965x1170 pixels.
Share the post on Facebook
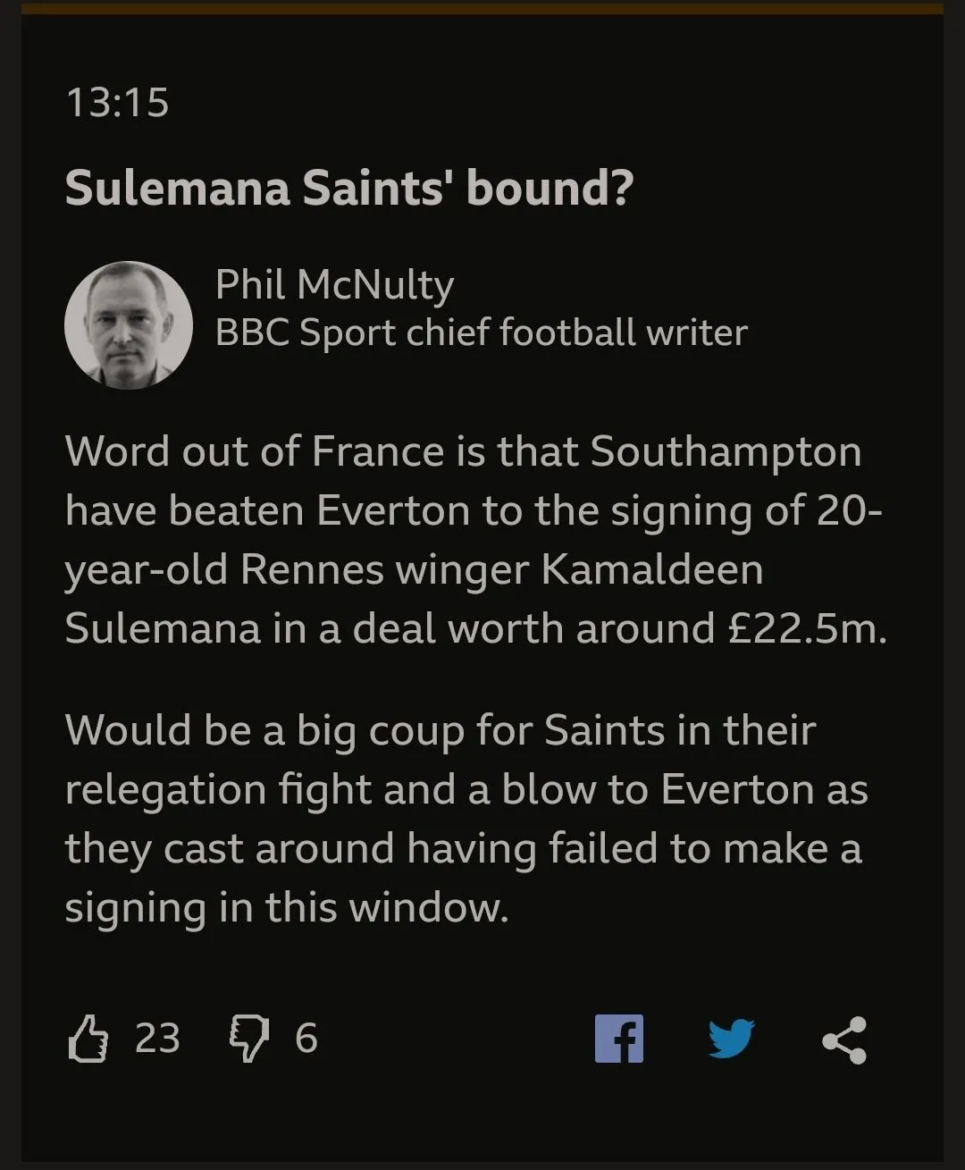619,1039
